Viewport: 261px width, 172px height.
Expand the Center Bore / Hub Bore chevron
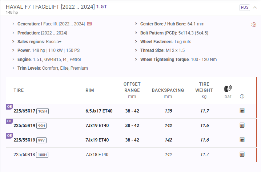tap(136, 24)
